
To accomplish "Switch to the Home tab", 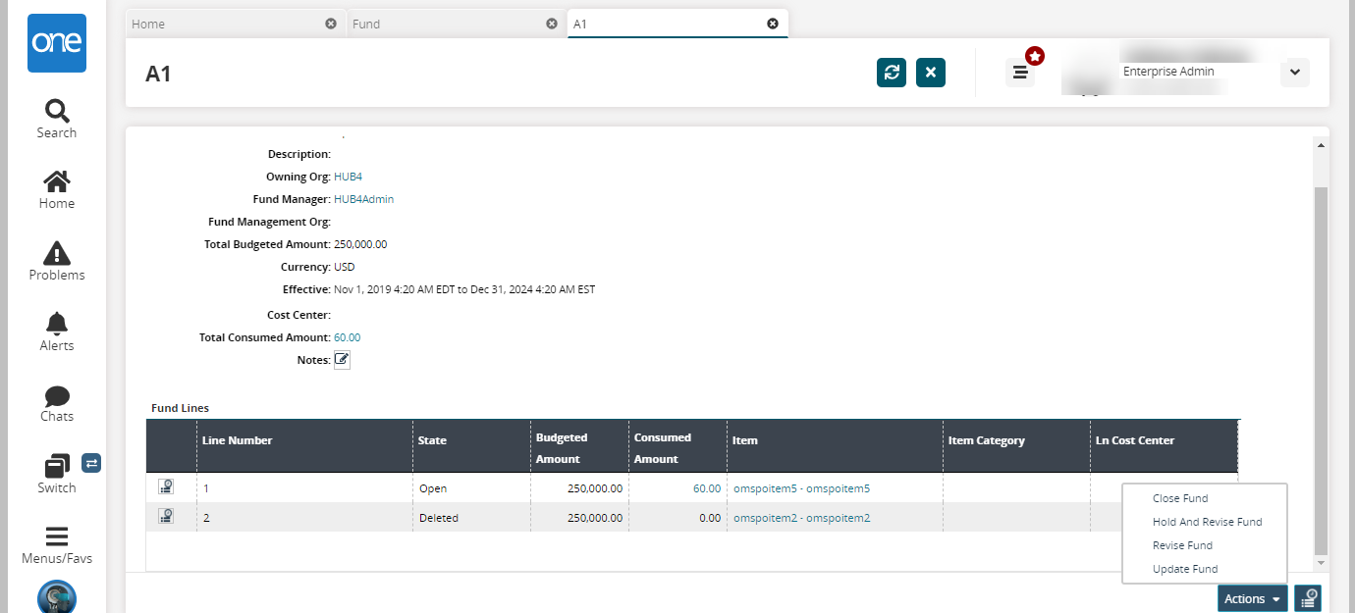I will 236,24.
